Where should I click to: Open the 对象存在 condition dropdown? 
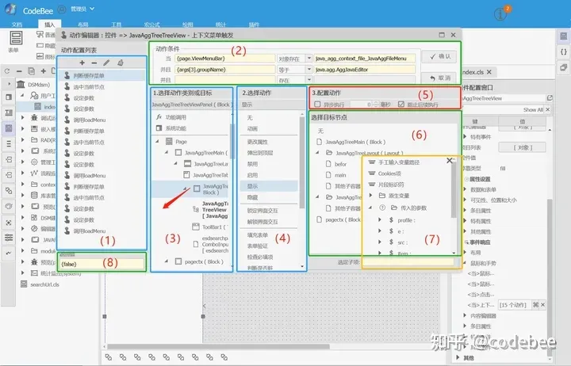coord(309,58)
